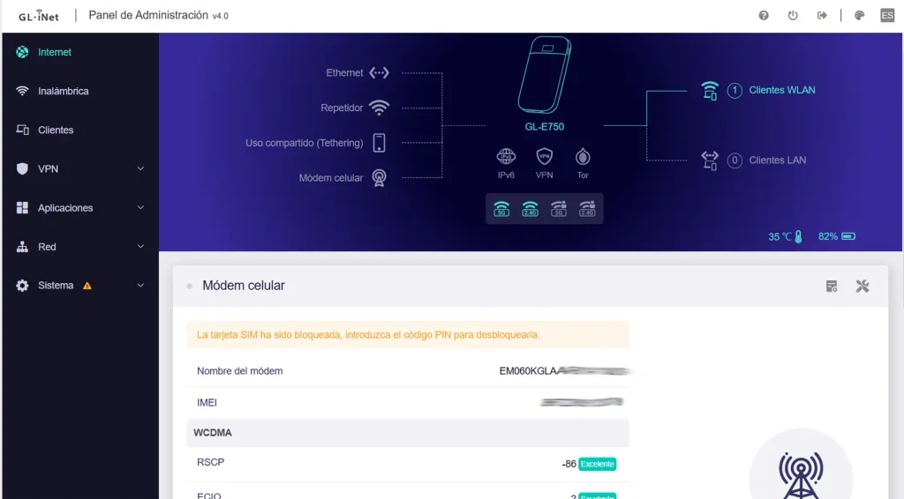904x499 pixels.
Task: Toggle the active 2.4G Wi-Fi band icon
Action: click(x=530, y=208)
